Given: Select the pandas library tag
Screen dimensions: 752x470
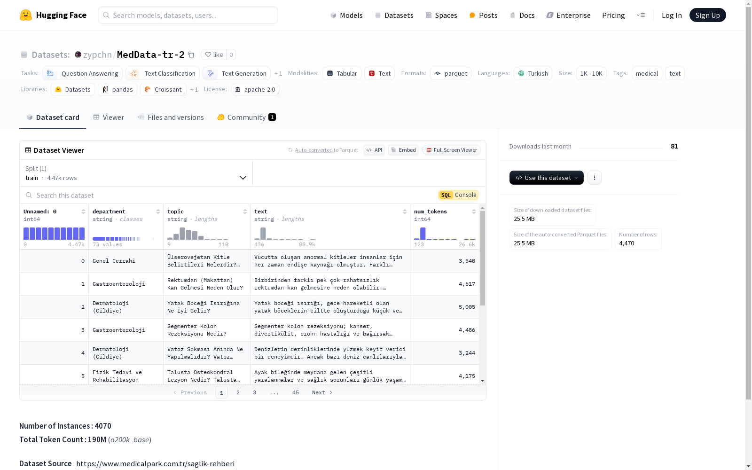Looking at the screenshot, I should [117, 89].
